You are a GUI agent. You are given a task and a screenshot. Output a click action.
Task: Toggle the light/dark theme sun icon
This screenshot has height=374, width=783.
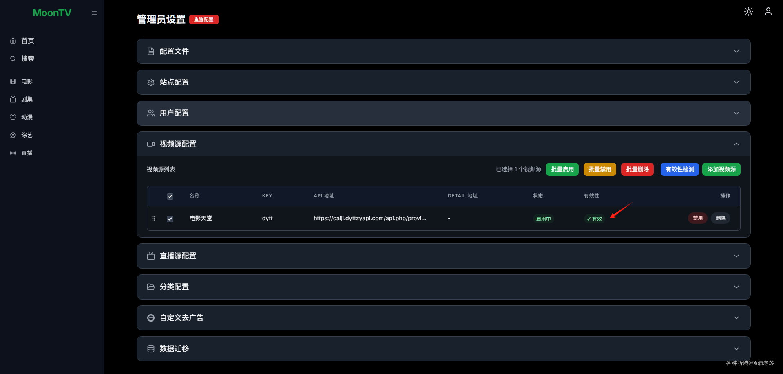pos(748,11)
